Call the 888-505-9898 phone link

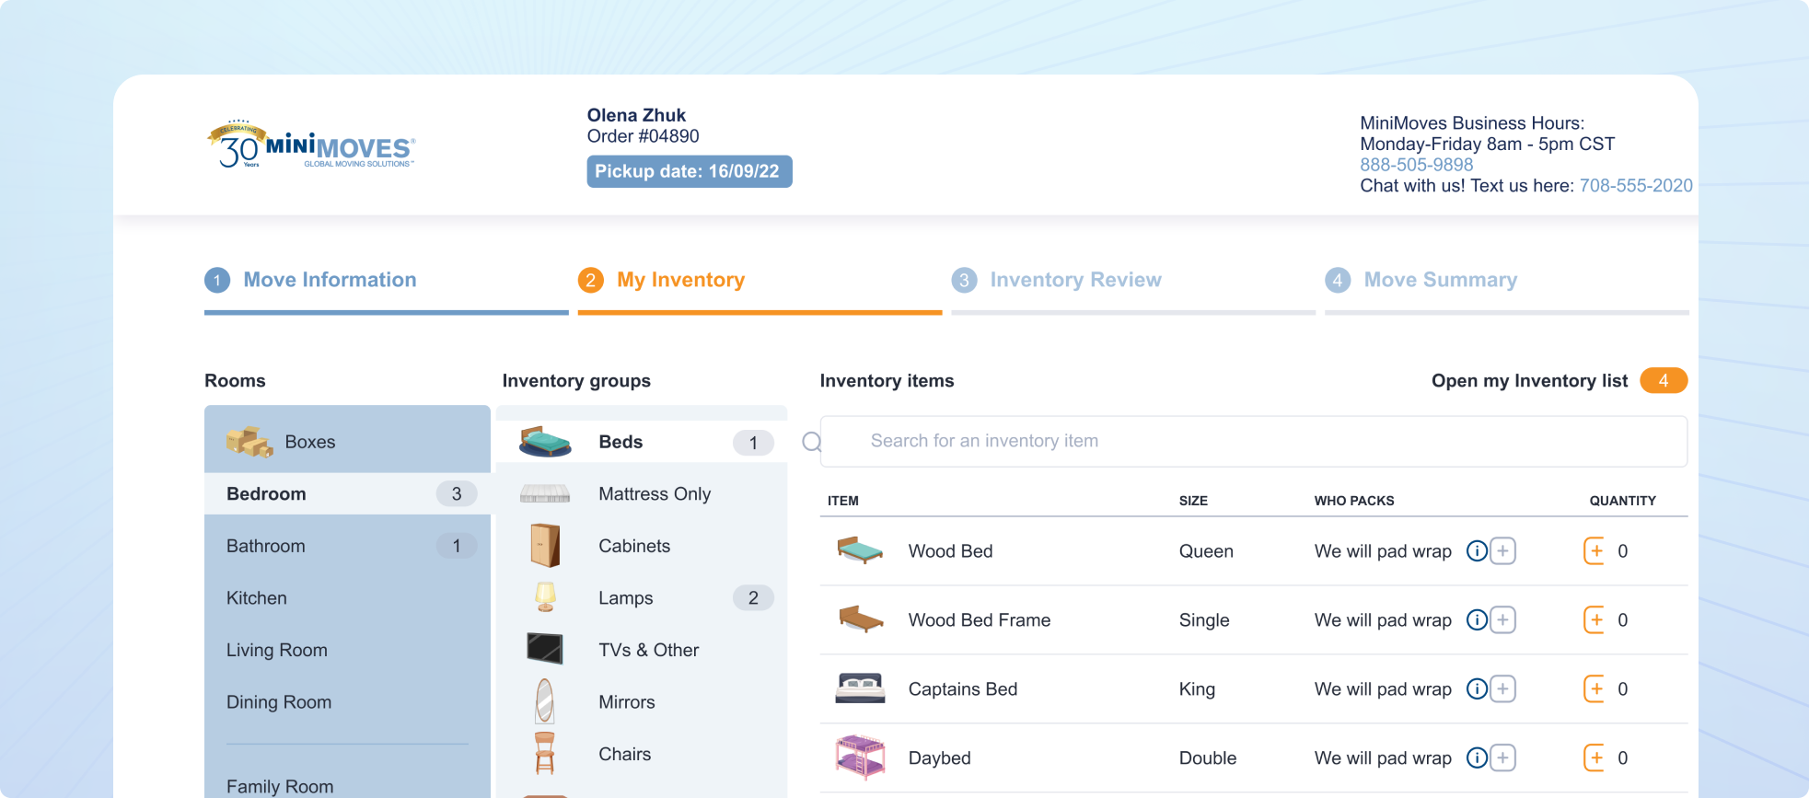coord(1416,165)
